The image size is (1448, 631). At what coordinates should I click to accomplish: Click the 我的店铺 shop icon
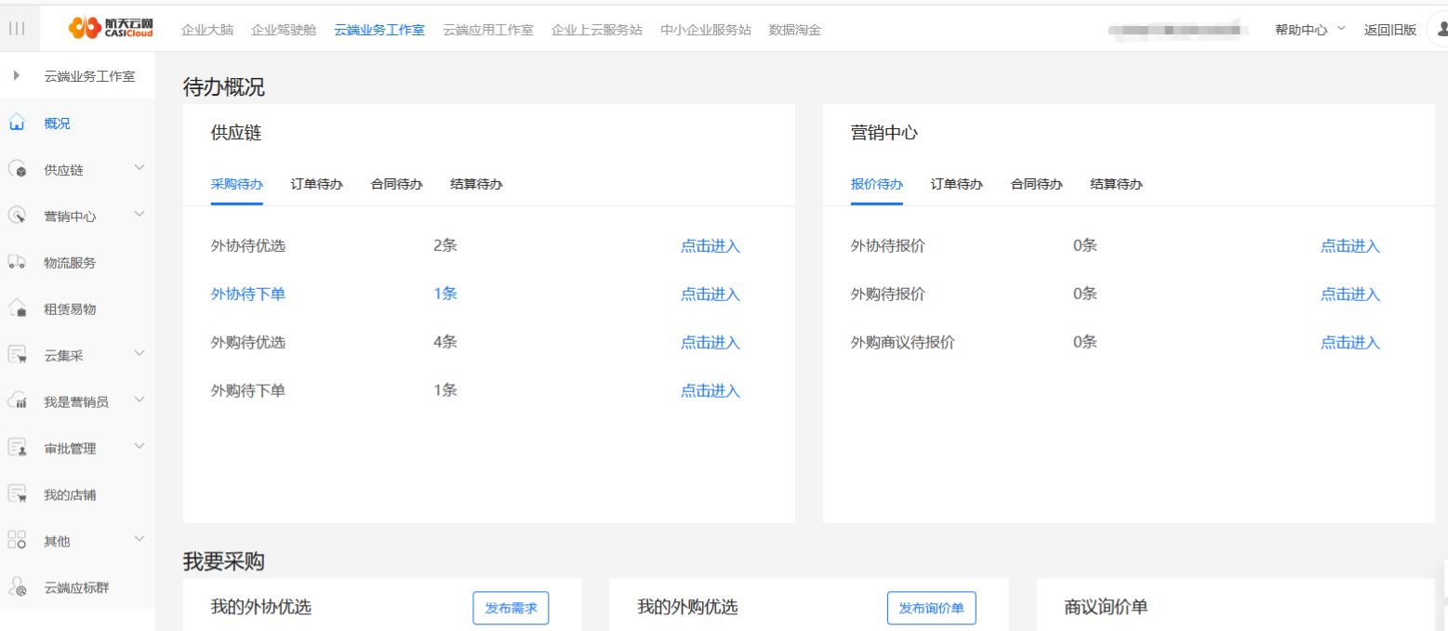[x=17, y=494]
